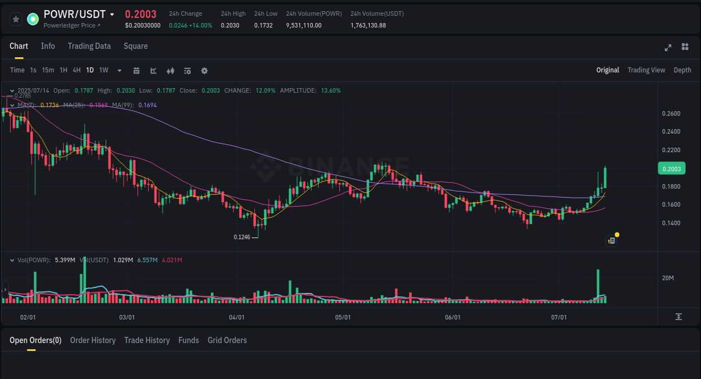Open more timeframes dropdown arrow

click(x=118, y=71)
